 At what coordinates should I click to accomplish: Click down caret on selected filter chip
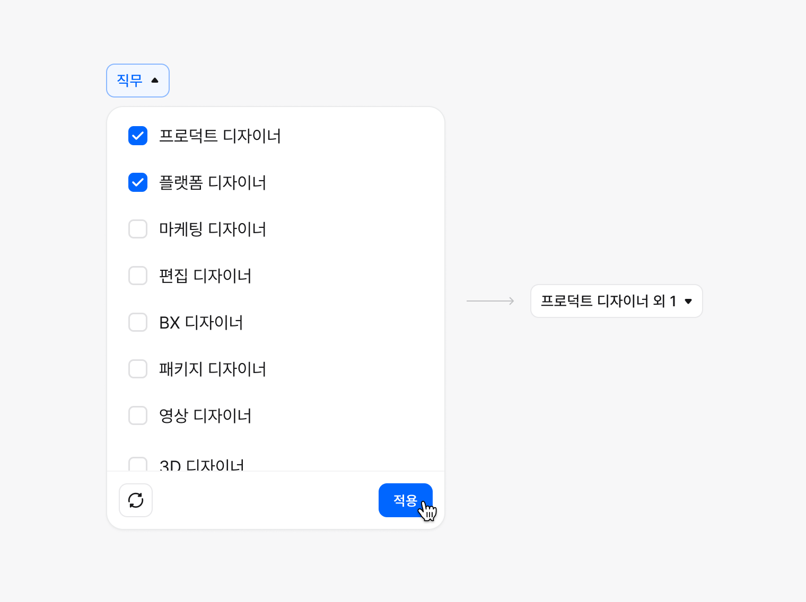[x=688, y=302]
